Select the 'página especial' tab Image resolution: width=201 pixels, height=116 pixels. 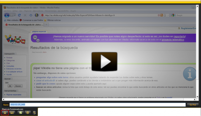(x=38, y=31)
